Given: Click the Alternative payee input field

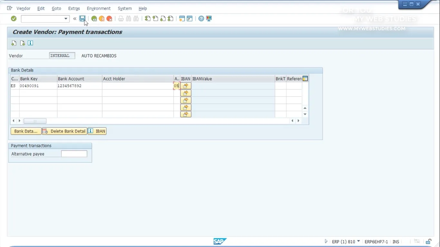Looking at the screenshot, I should pos(74,154).
